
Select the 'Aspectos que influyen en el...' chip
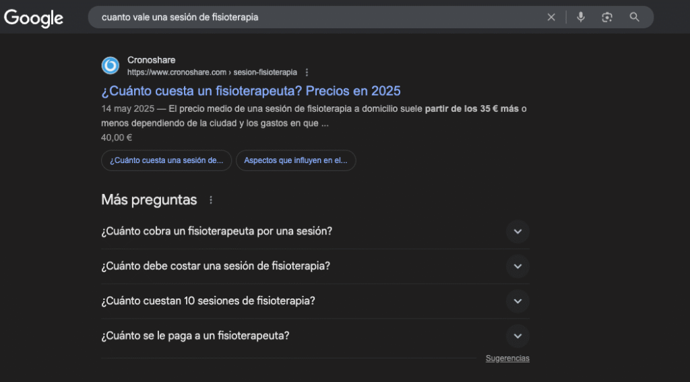pyautogui.click(x=296, y=160)
